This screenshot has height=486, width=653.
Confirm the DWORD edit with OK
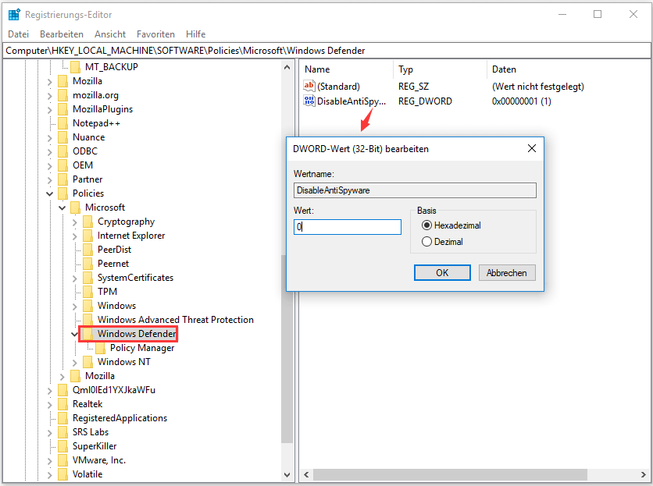442,273
